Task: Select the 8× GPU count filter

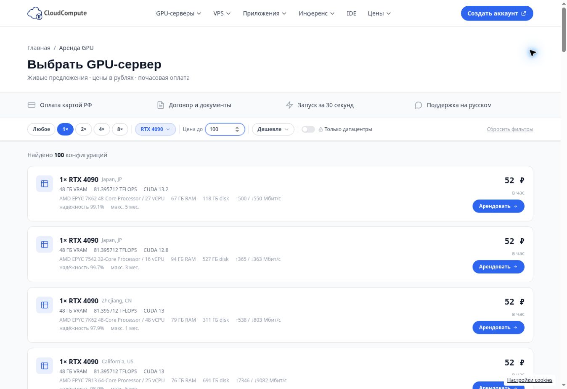Action: tap(120, 129)
